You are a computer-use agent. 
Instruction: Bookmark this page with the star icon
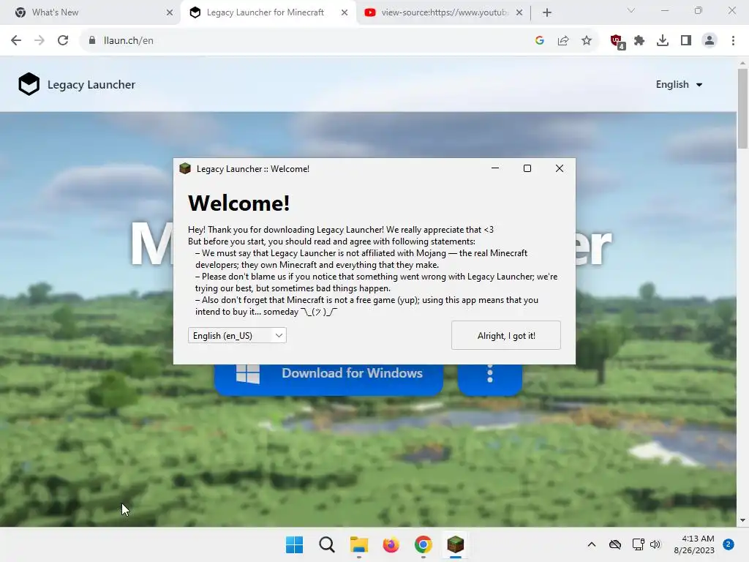pyautogui.click(x=587, y=41)
